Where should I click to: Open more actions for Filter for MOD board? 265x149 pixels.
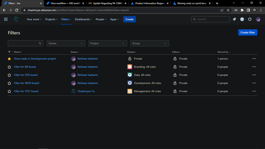(254, 83)
